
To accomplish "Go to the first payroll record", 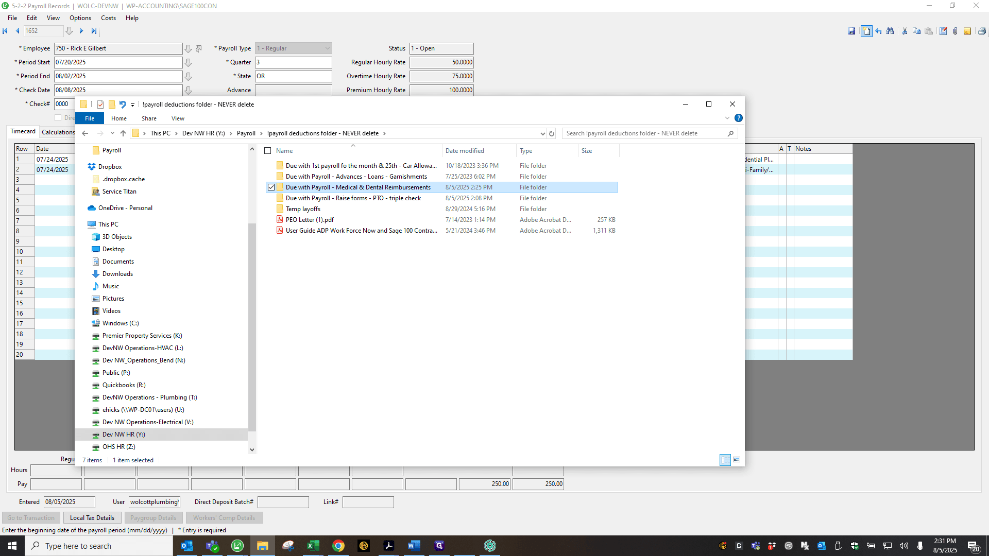I will pos(5,31).
